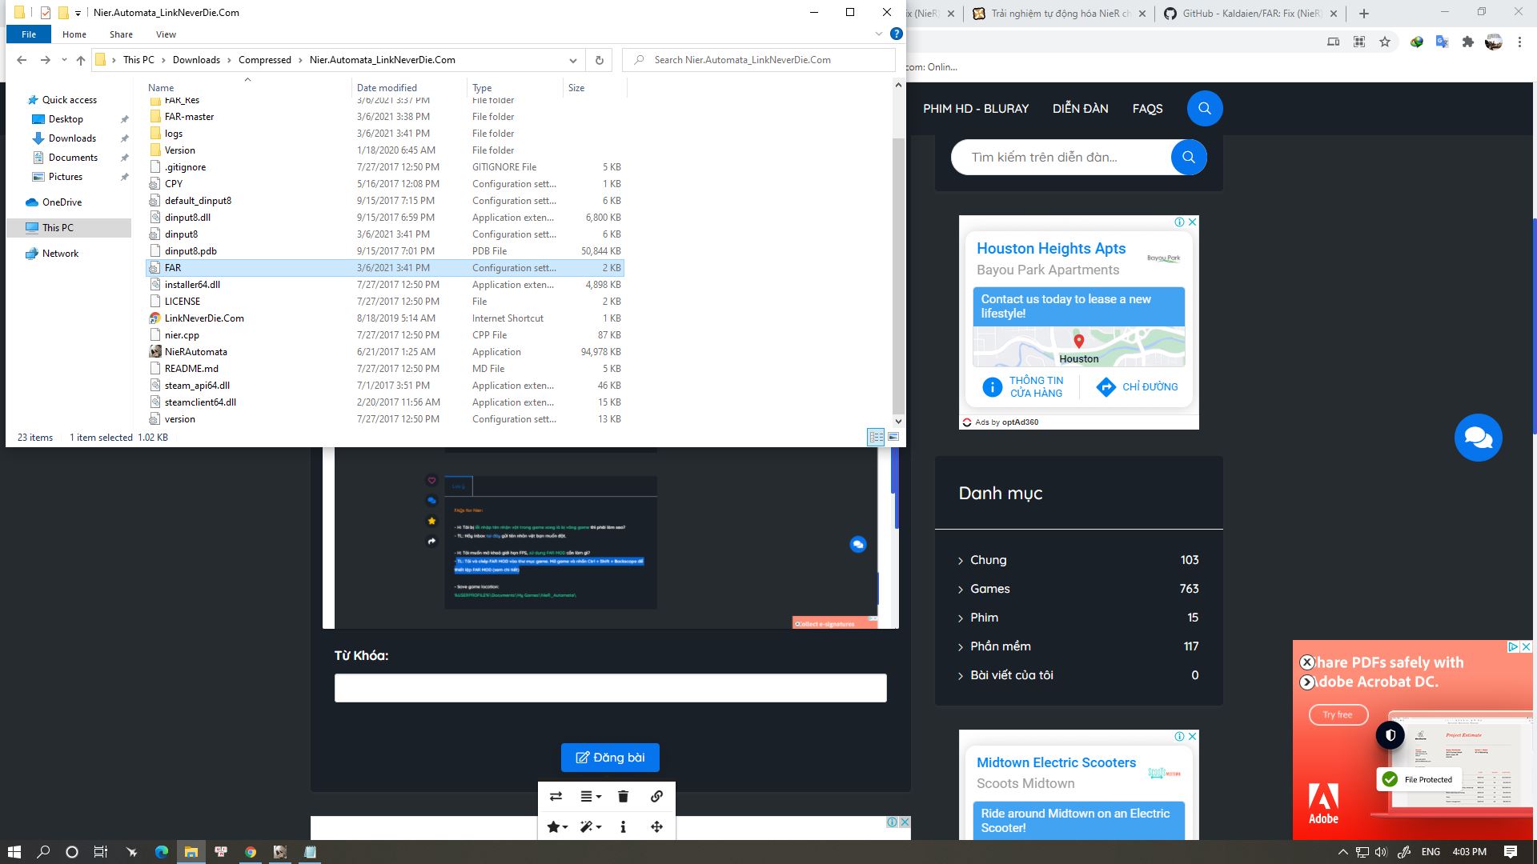Screen dimensions: 1537x864
Task: Select the installer64.dll file
Action: [x=192, y=284]
